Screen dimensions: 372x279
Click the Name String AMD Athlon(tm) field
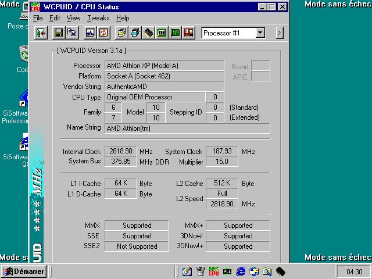tap(187, 128)
